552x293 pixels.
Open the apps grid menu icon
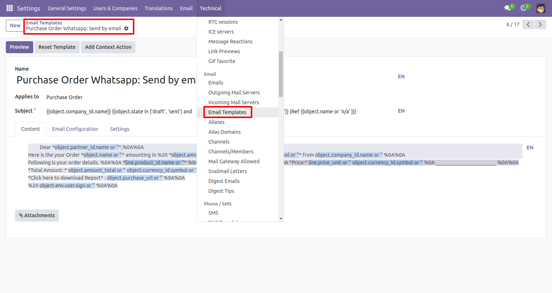point(9,8)
